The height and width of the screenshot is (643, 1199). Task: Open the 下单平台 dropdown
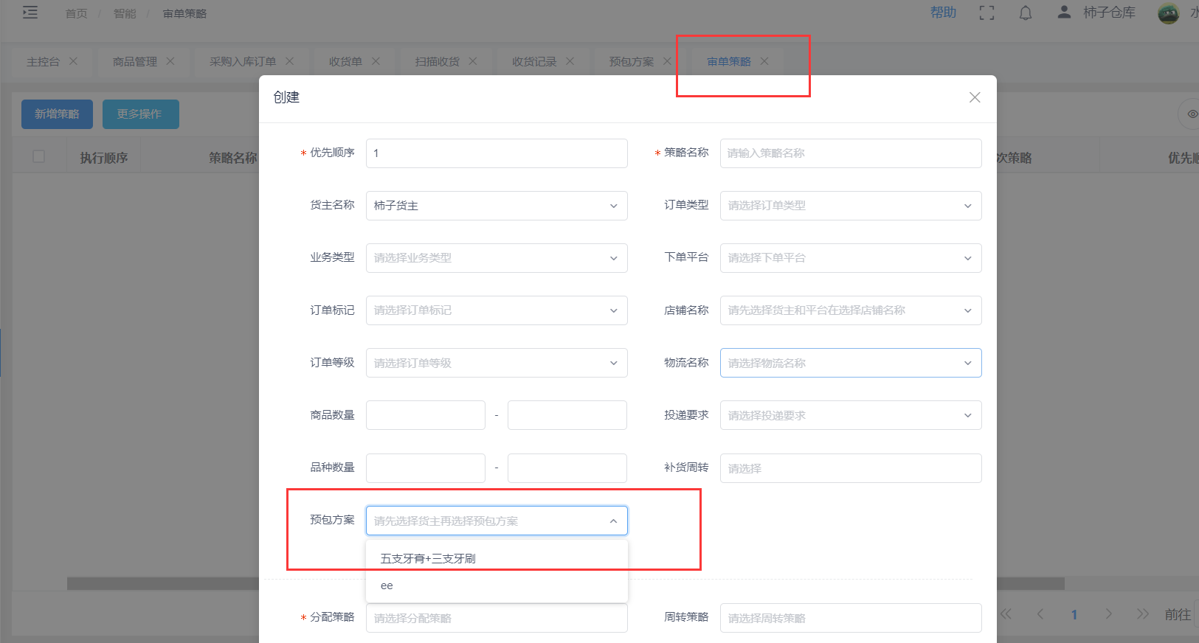click(851, 258)
